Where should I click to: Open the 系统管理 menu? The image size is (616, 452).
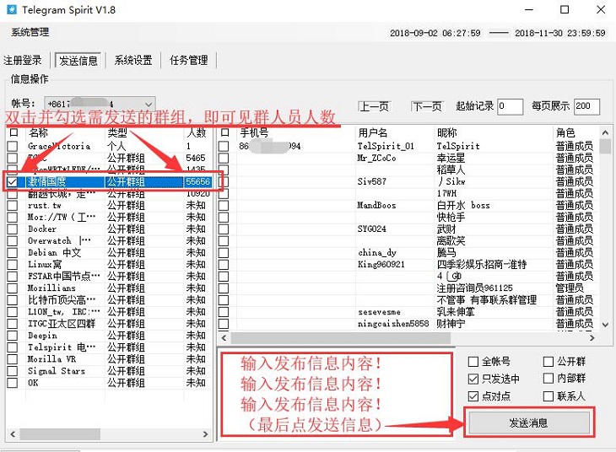pos(30,32)
